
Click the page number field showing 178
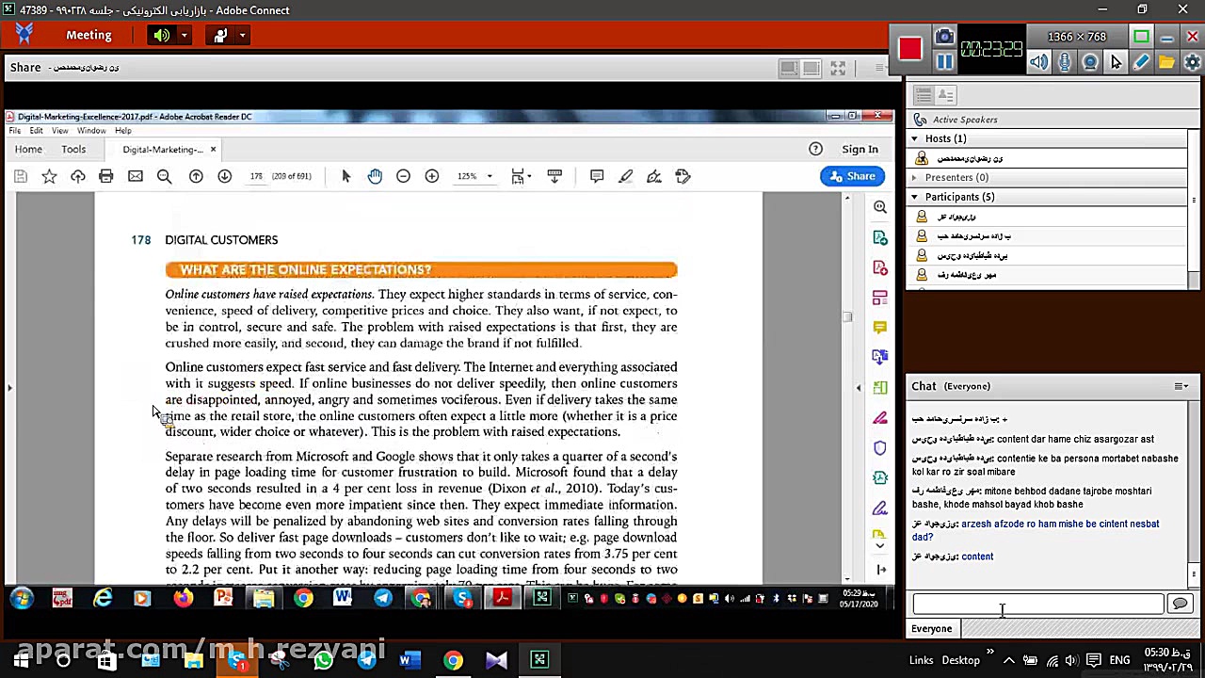pos(256,176)
